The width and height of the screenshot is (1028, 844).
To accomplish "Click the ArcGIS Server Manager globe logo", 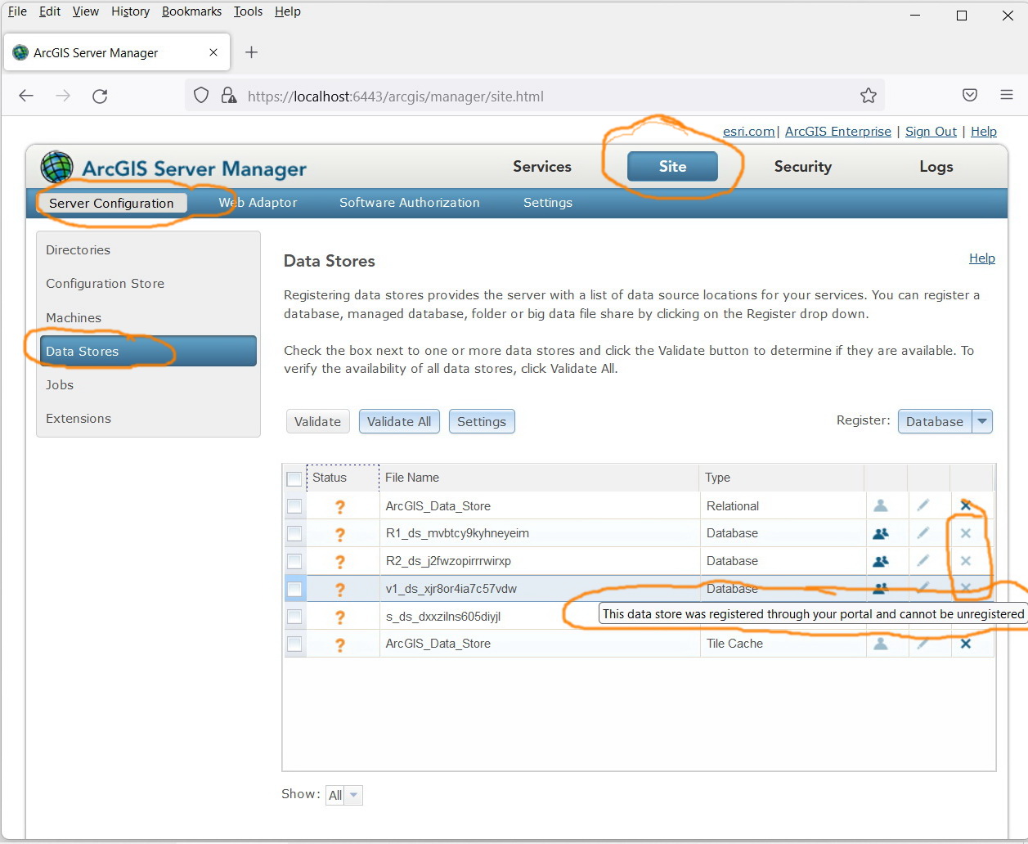I will pyautogui.click(x=56, y=167).
